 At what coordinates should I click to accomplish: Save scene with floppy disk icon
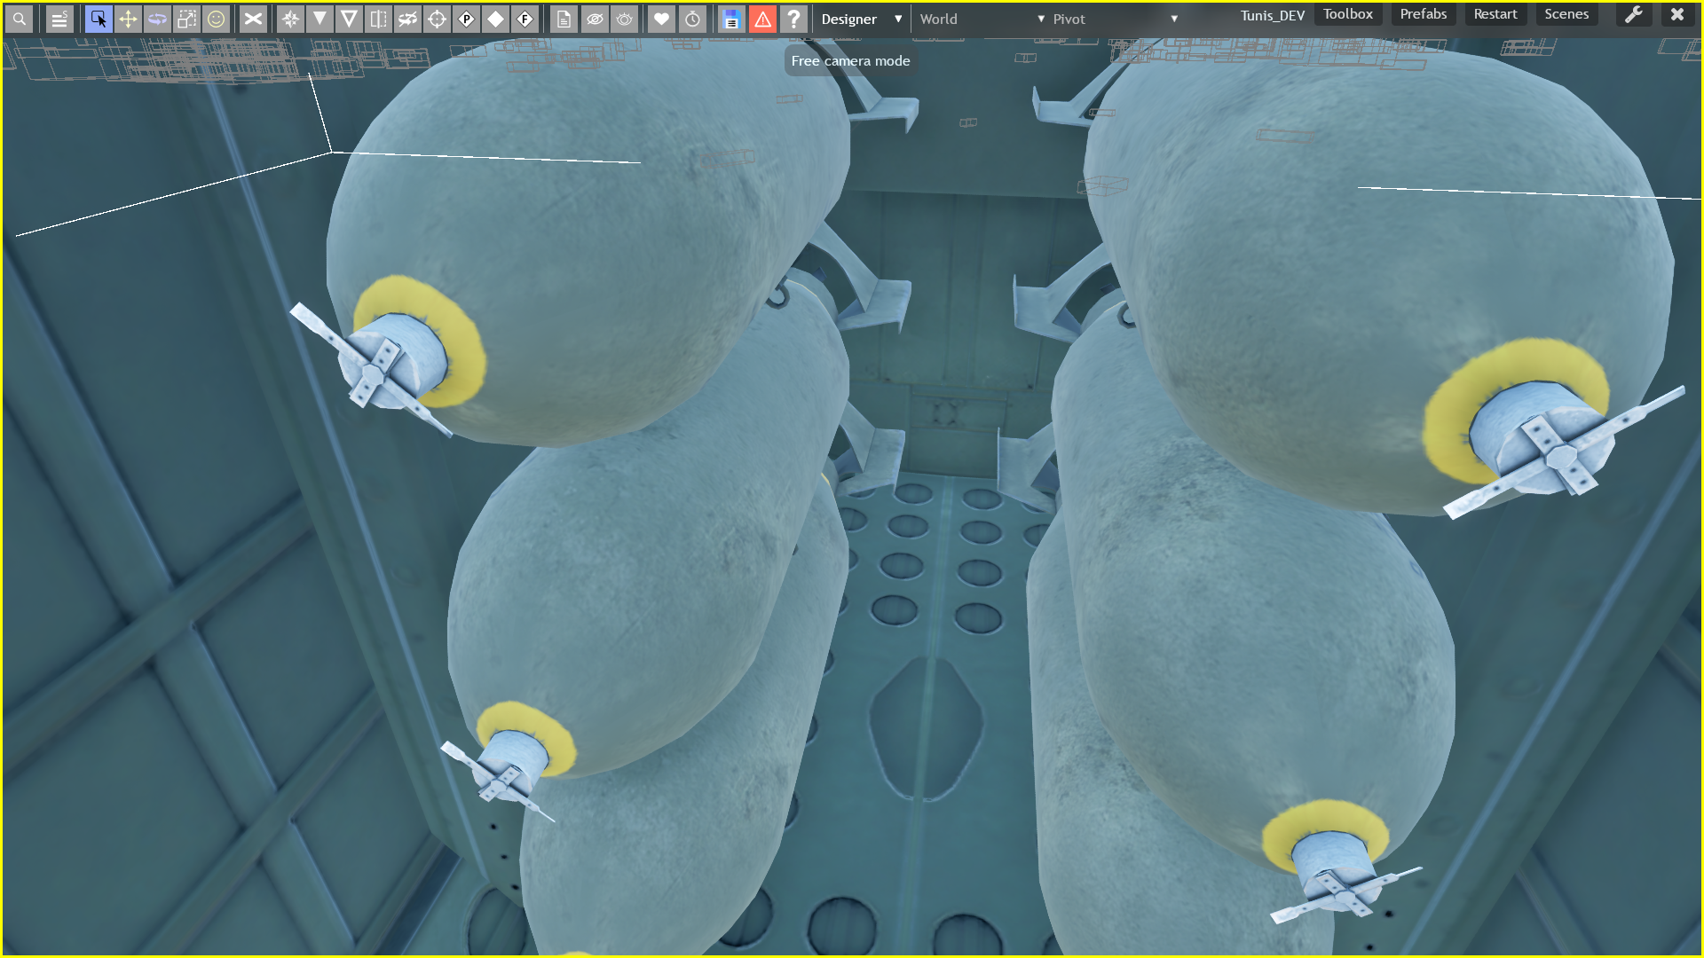pyautogui.click(x=730, y=19)
